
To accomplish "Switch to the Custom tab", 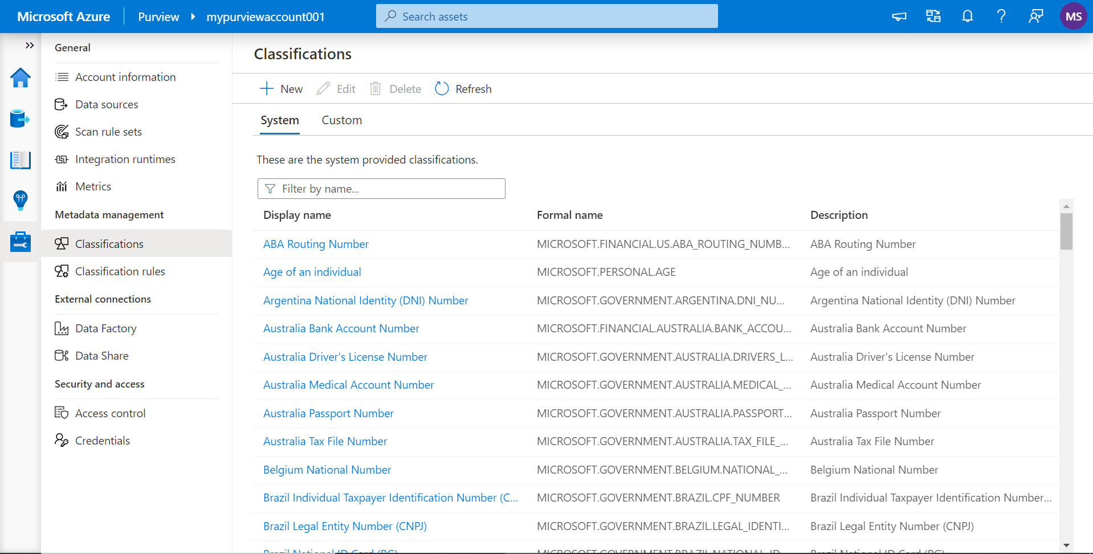I will [x=341, y=120].
